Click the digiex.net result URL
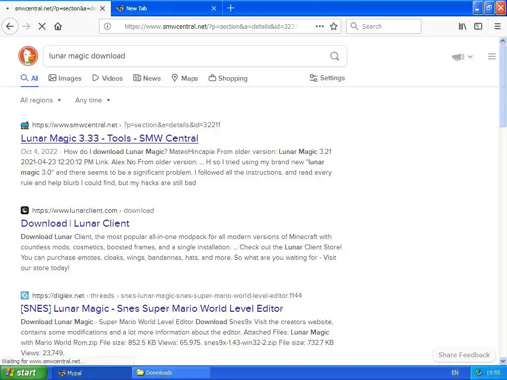The image size is (507, 380). click(x=167, y=295)
